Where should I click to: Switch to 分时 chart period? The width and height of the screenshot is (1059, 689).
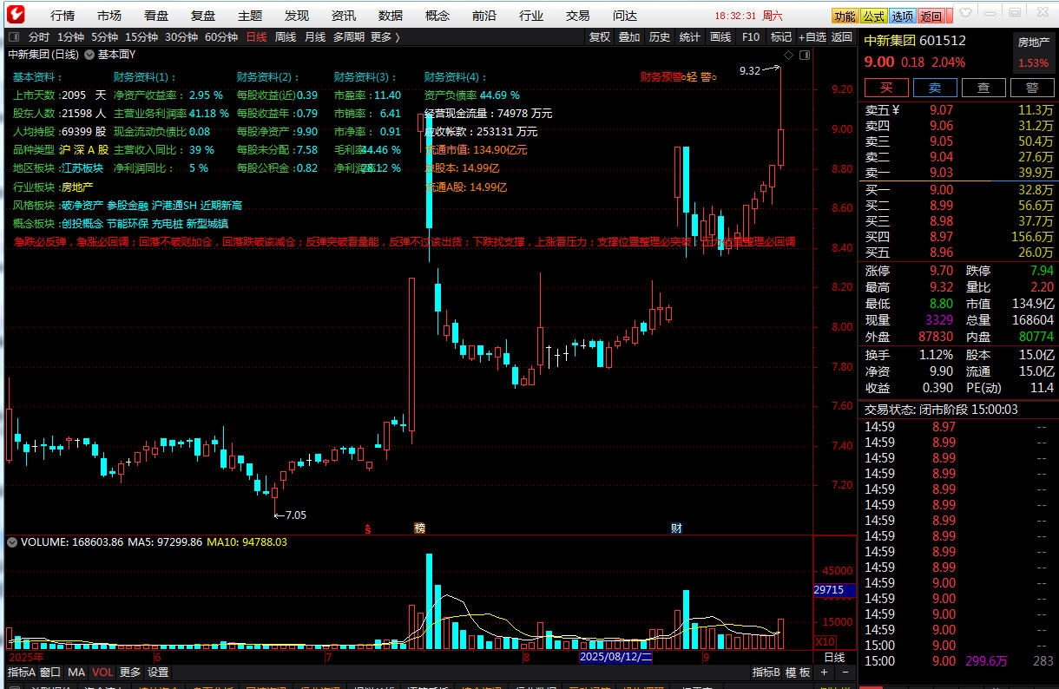coord(39,37)
